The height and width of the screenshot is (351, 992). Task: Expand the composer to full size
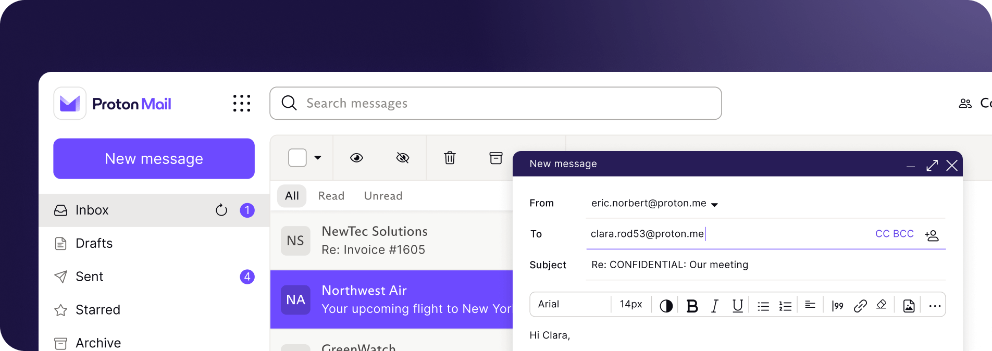tap(932, 165)
